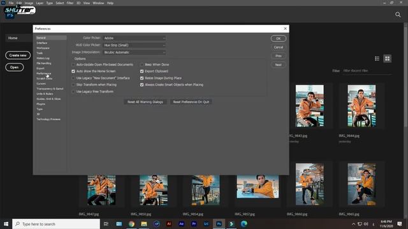Open Task View in the taskbar
This screenshot has height=229, width=408.
pyautogui.click(x=106, y=224)
